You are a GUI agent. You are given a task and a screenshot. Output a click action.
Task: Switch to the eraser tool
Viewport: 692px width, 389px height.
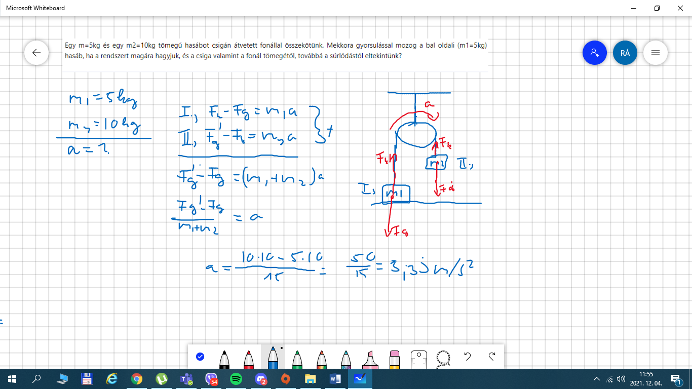pos(395,359)
